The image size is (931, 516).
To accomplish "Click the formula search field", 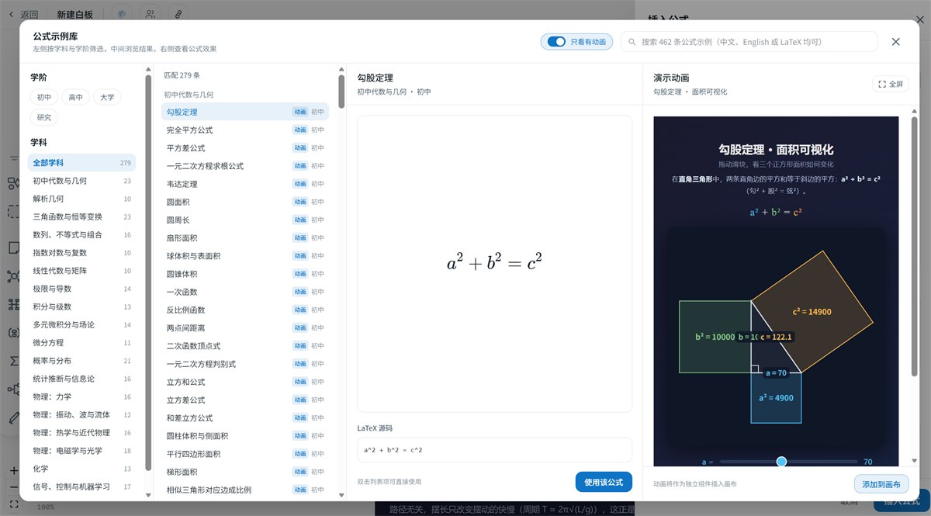I will pyautogui.click(x=749, y=42).
